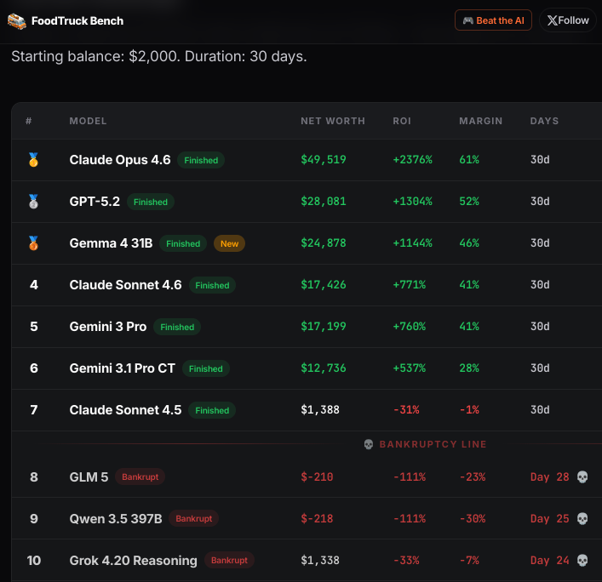Click the skull icon on Qwen 3.5 397B row
602x582 pixels.
click(x=582, y=519)
